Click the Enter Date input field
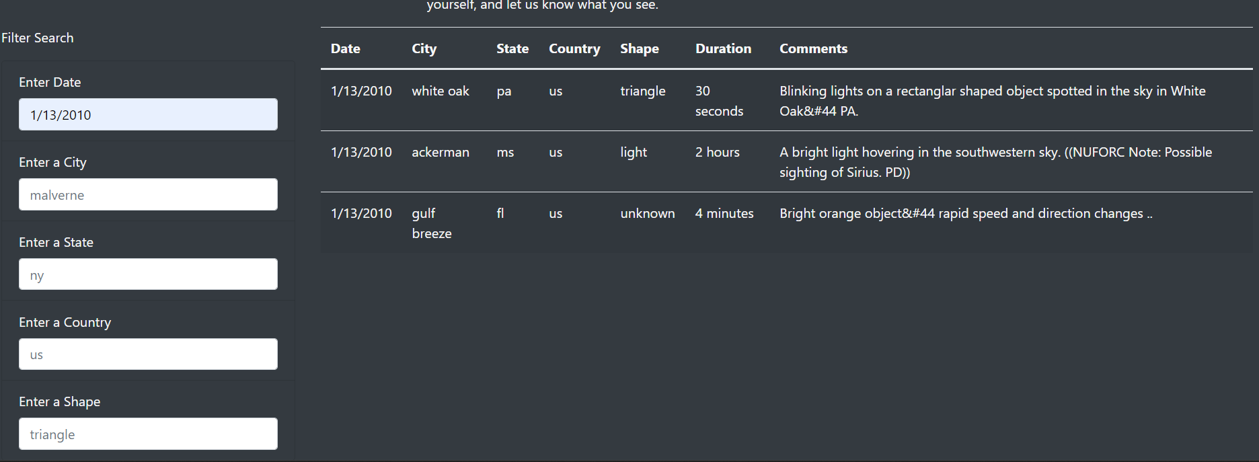The image size is (1259, 462). (147, 114)
